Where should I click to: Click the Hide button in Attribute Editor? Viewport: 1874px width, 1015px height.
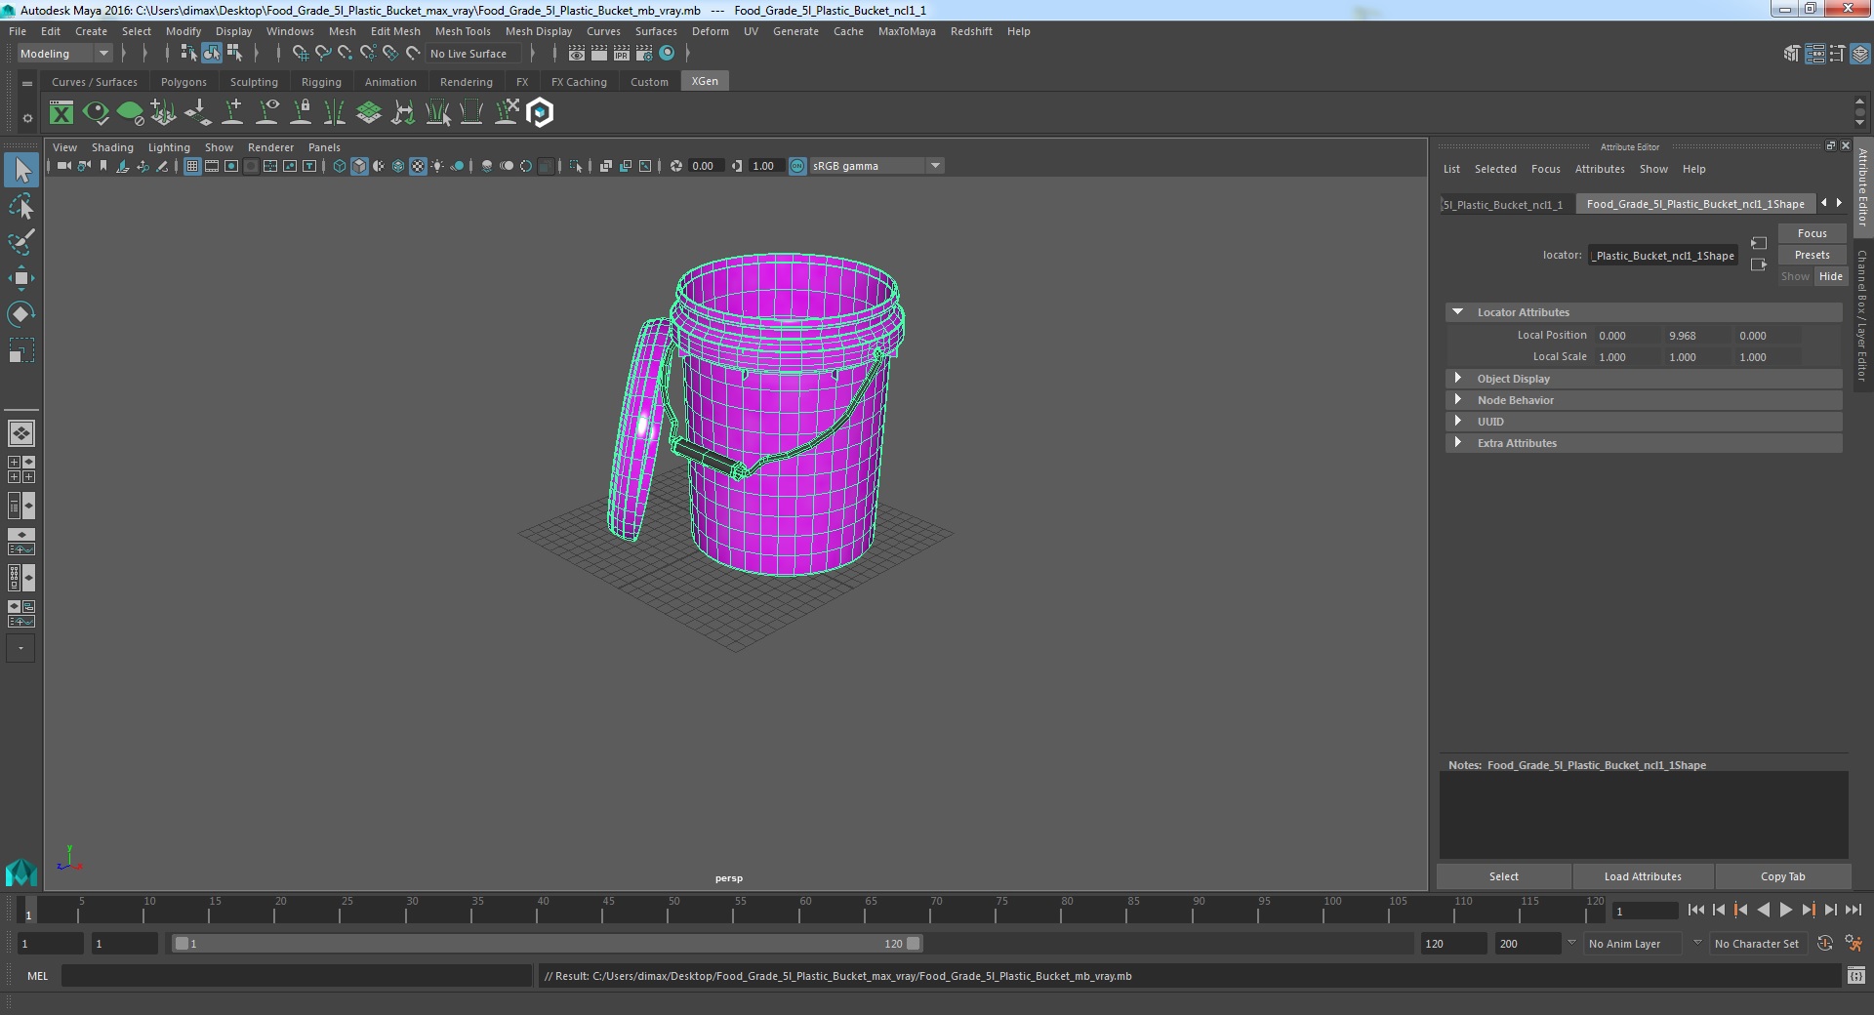pyautogui.click(x=1831, y=276)
